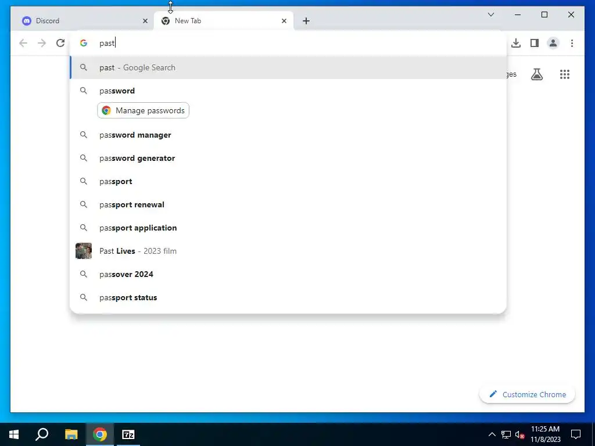Image resolution: width=595 pixels, height=446 pixels.
Task: Open the Search Labs flask icon
Action: (536, 74)
